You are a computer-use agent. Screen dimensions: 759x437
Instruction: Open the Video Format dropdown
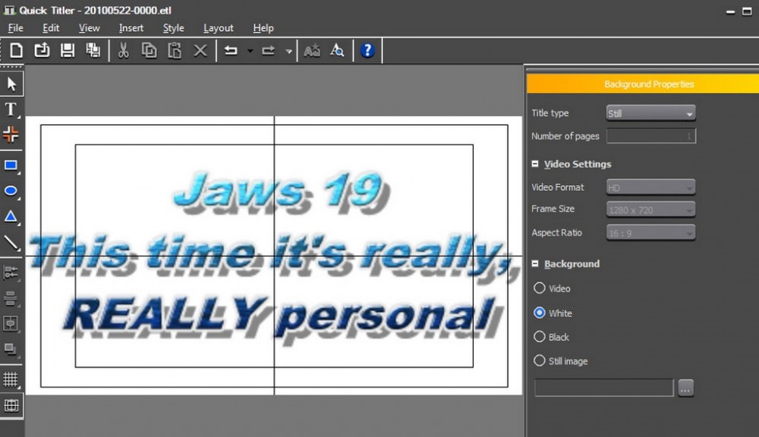pos(650,187)
